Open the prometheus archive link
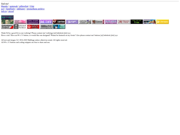 pyautogui.click(x=36, y=9)
